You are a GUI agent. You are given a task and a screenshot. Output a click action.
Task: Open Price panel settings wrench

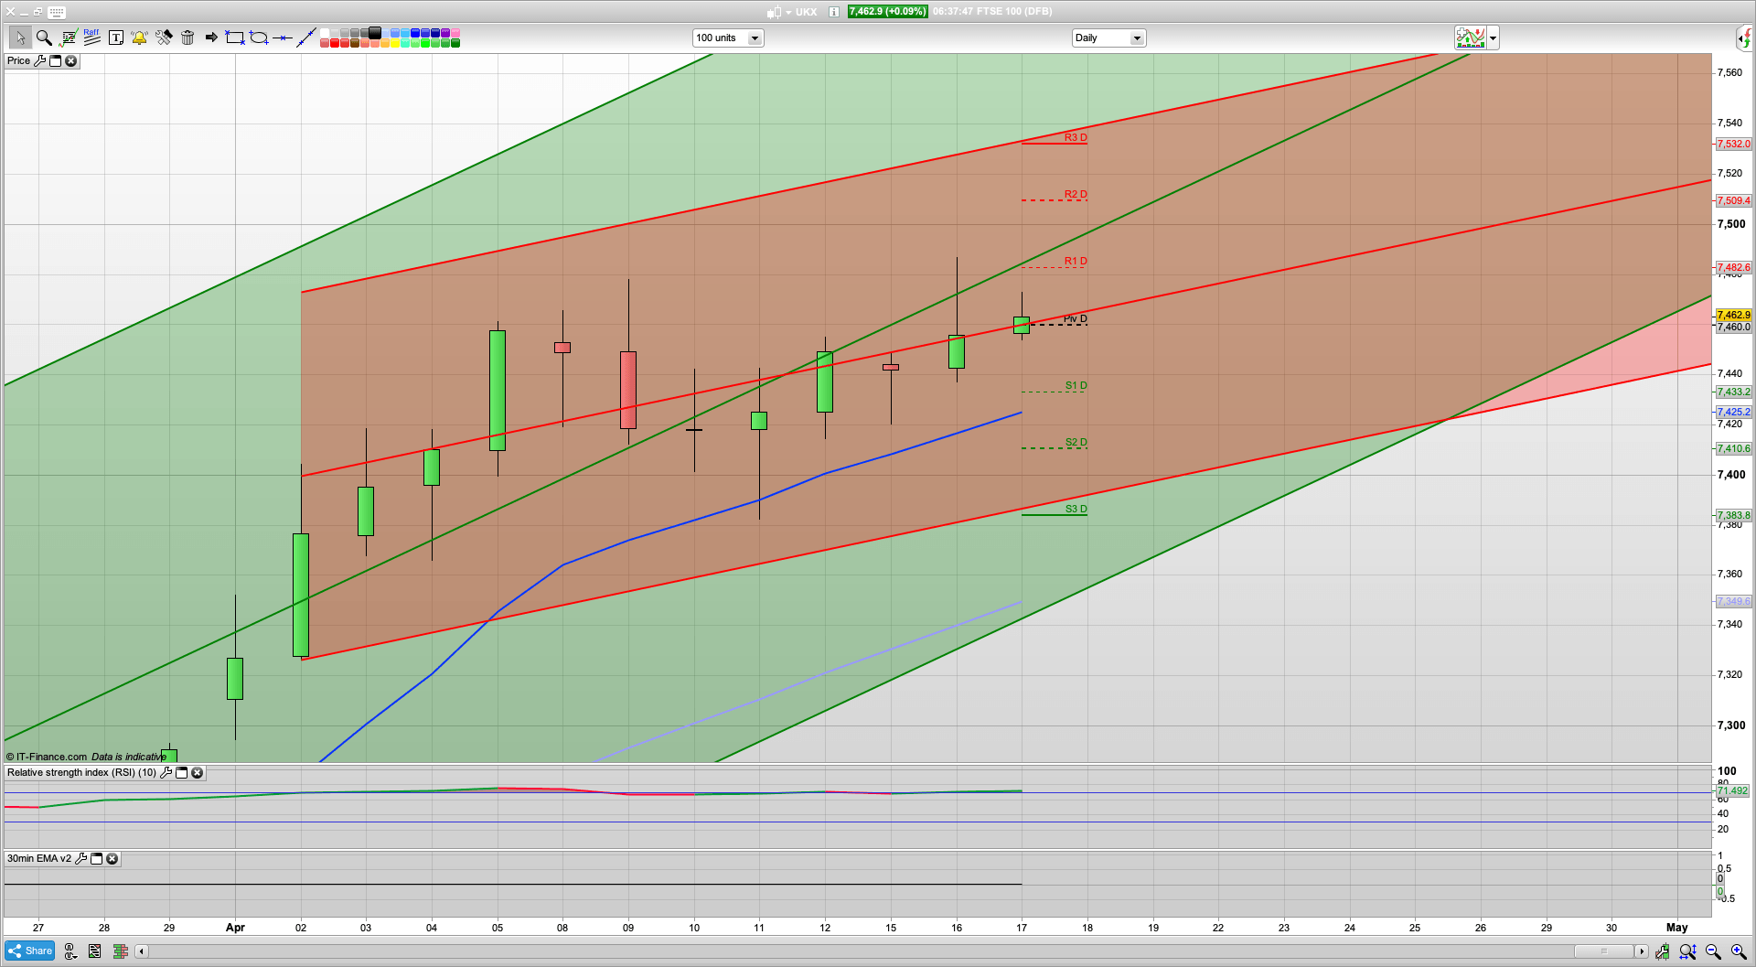point(40,61)
